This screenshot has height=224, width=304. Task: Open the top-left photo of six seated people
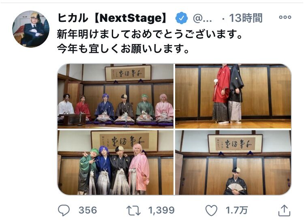(116, 96)
